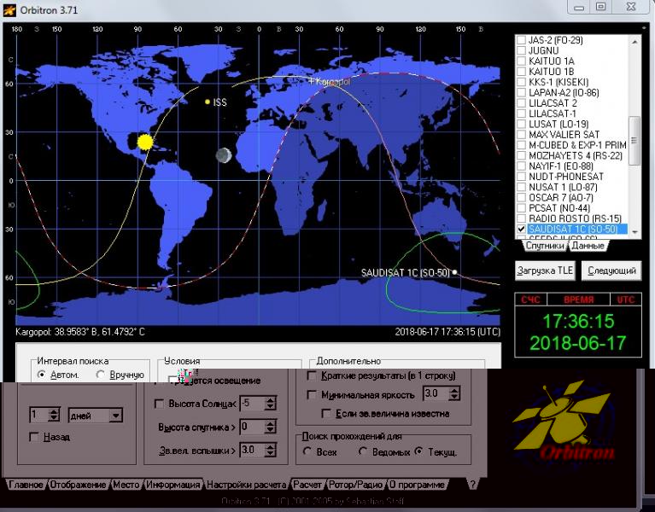
Task: Uncheck the SAUDISAT 1C (SO-50) satellite
Action: [x=522, y=230]
